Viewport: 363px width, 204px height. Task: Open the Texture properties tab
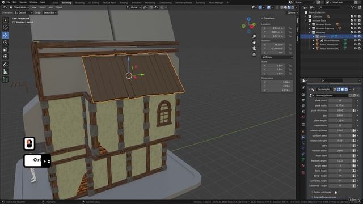[x=303, y=172]
